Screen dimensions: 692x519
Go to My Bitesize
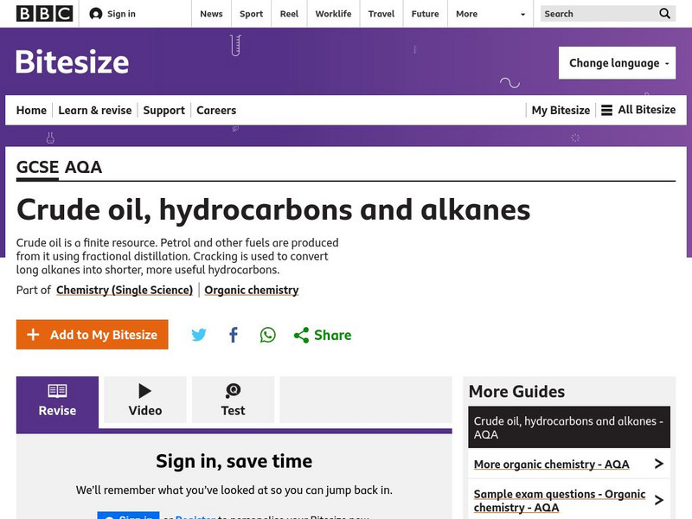[x=560, y=110]
